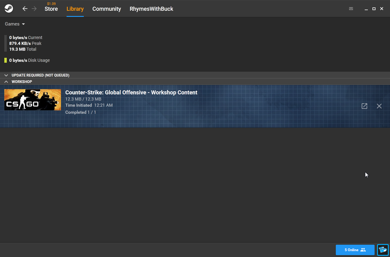Open the RhymesWithBuck profile tab
Viewport: 390px width, 257px height.
[x=151, y=9]
